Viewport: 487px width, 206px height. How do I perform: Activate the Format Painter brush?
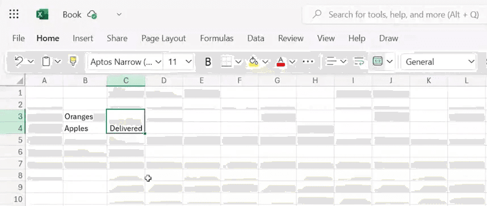(73, 61)
